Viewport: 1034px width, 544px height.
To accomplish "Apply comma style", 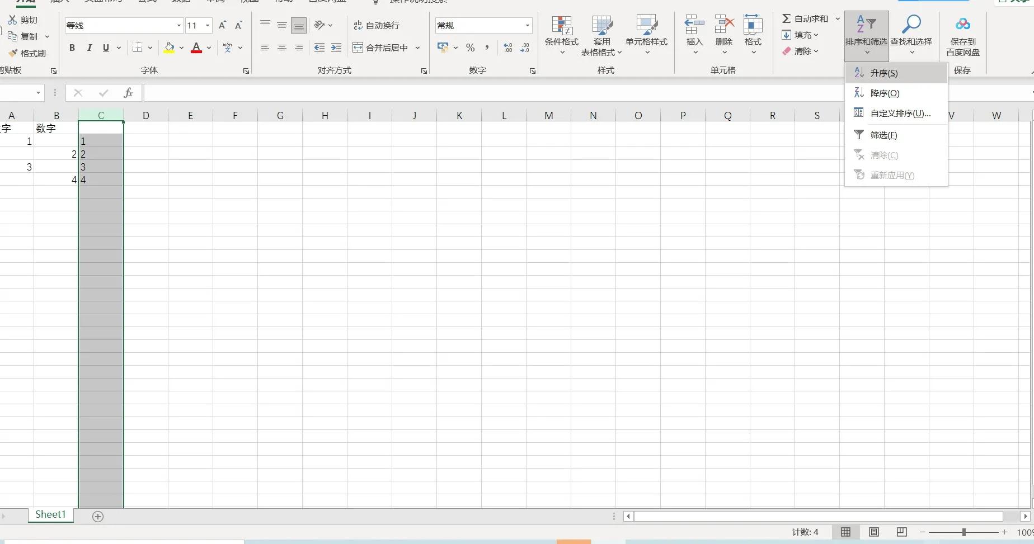I will click(x=487, y=48).
